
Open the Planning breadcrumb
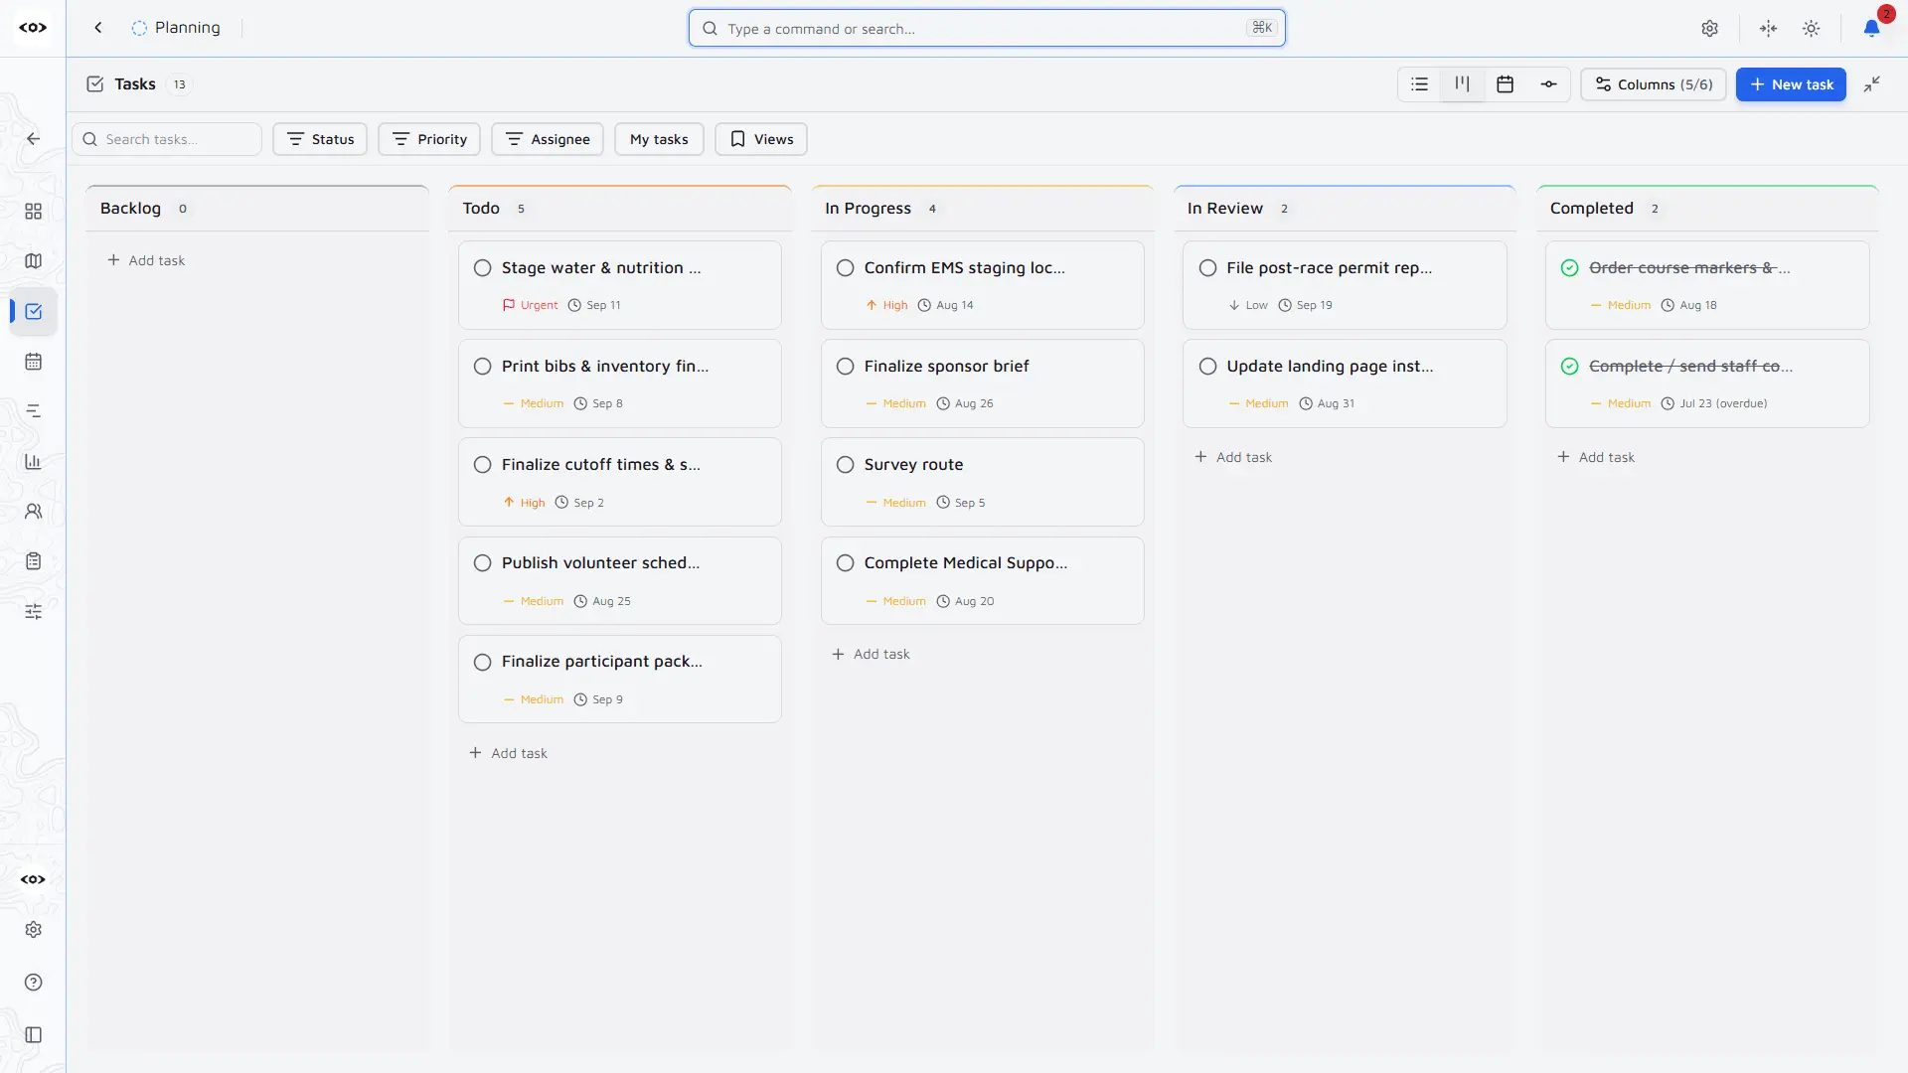pyautogui.click(x=176, y=28)
